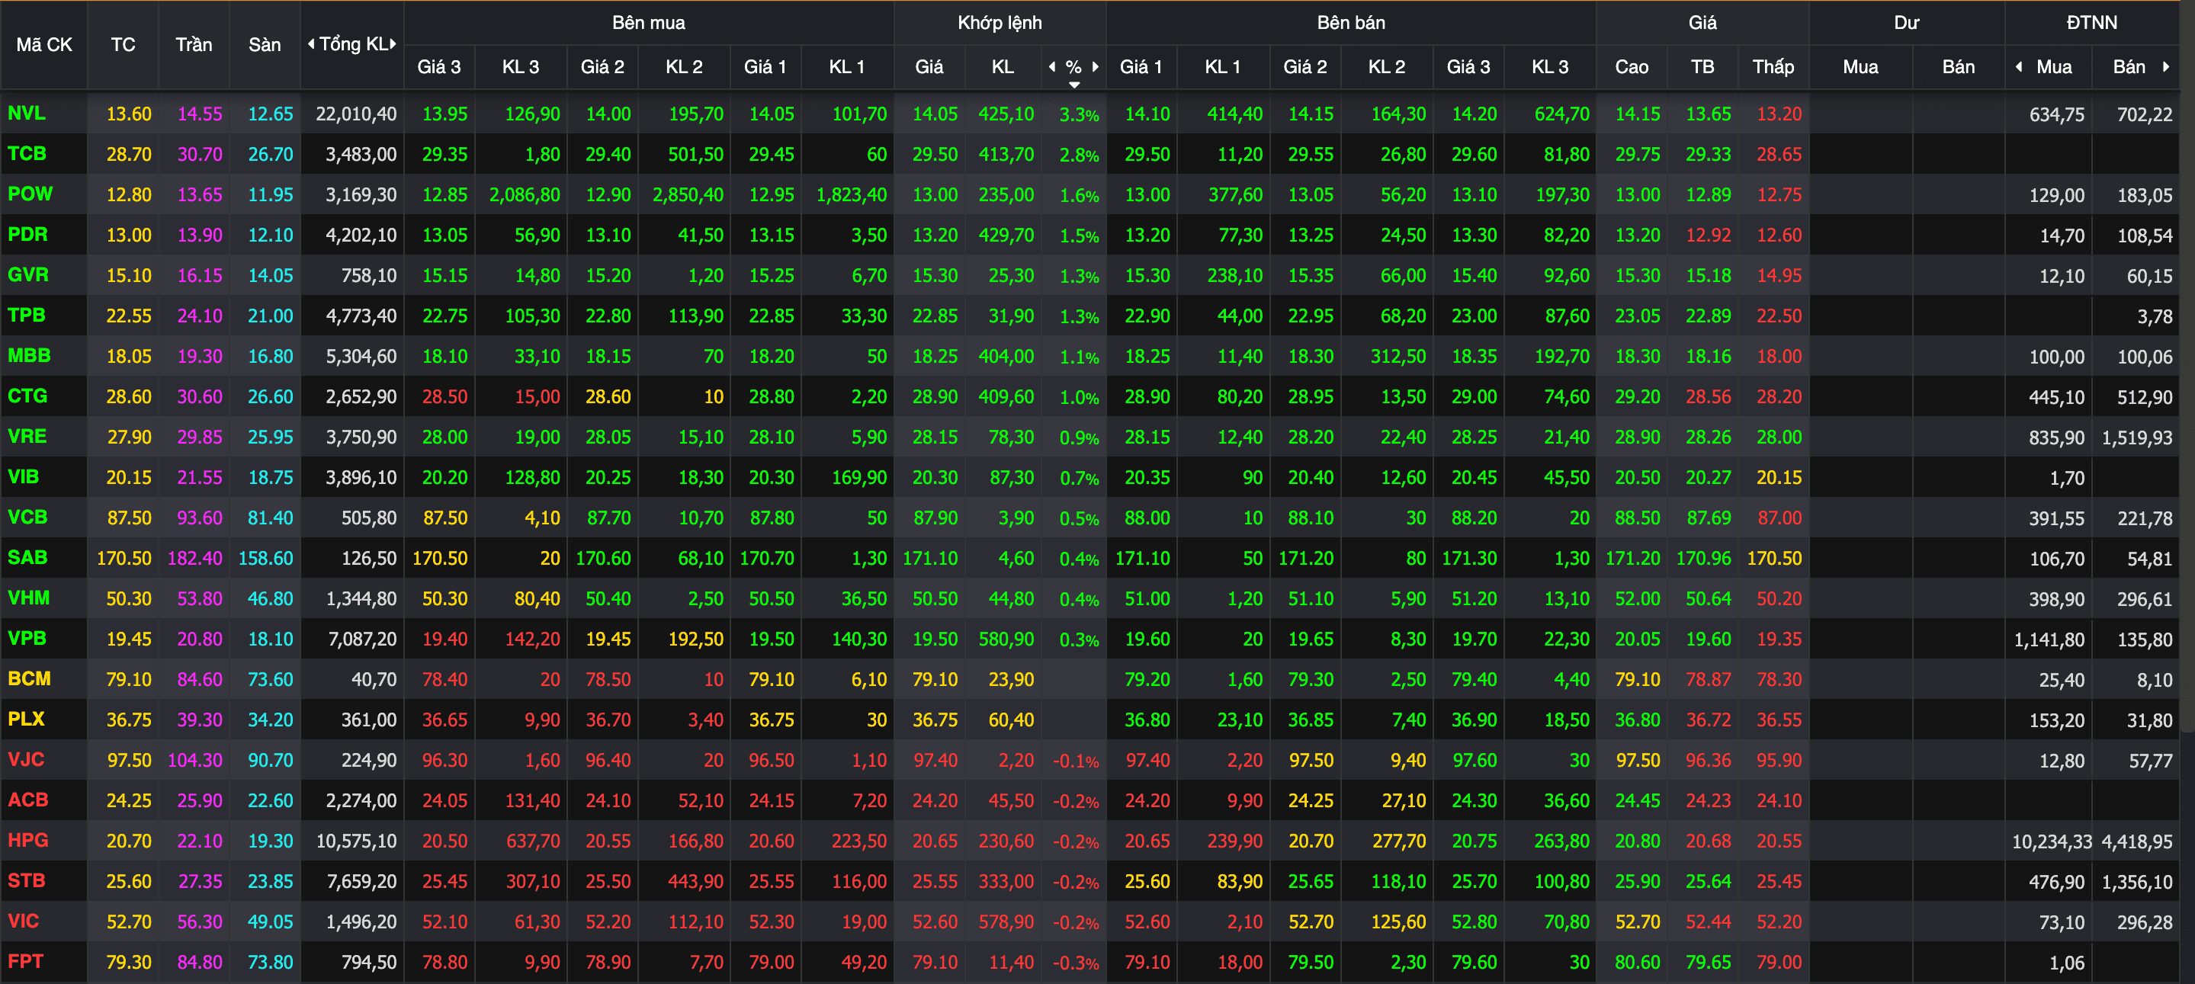
Task: Open the PLX stock symbol
Action: coord(26,719)
